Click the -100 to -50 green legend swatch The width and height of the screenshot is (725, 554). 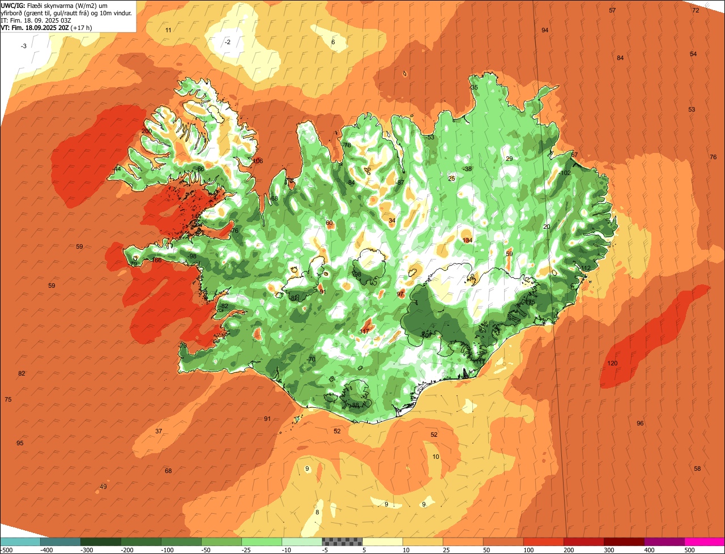(x=181, y=542)
